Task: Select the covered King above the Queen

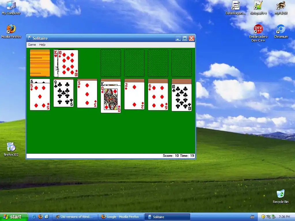Action: [111, 84]
